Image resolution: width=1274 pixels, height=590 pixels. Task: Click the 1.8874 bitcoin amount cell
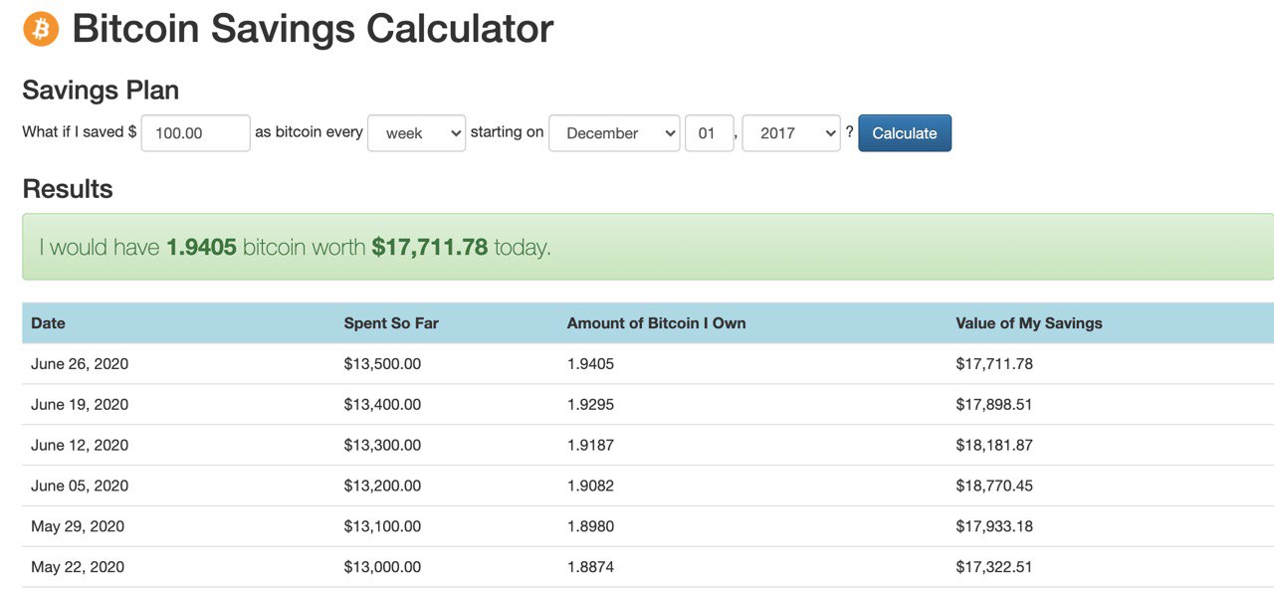590,567
